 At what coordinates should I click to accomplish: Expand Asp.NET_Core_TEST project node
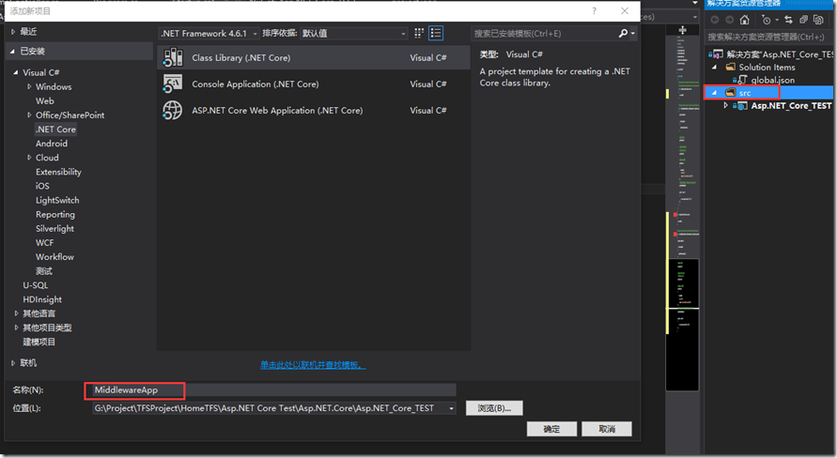click(x=725, y=105)
